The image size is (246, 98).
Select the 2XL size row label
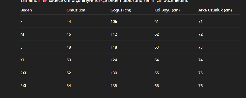(24, 73)
